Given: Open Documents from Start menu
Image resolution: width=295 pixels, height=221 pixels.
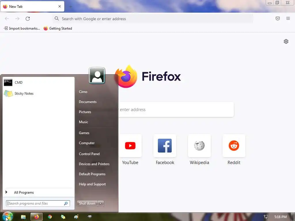Looking at the screenshot, I should pyautogui.click(x=88, y=102).
